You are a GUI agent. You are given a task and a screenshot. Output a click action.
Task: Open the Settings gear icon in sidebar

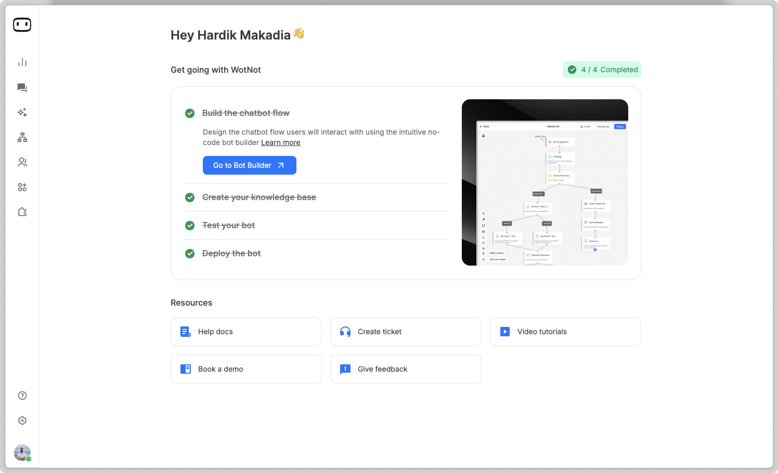click(22, 421)
